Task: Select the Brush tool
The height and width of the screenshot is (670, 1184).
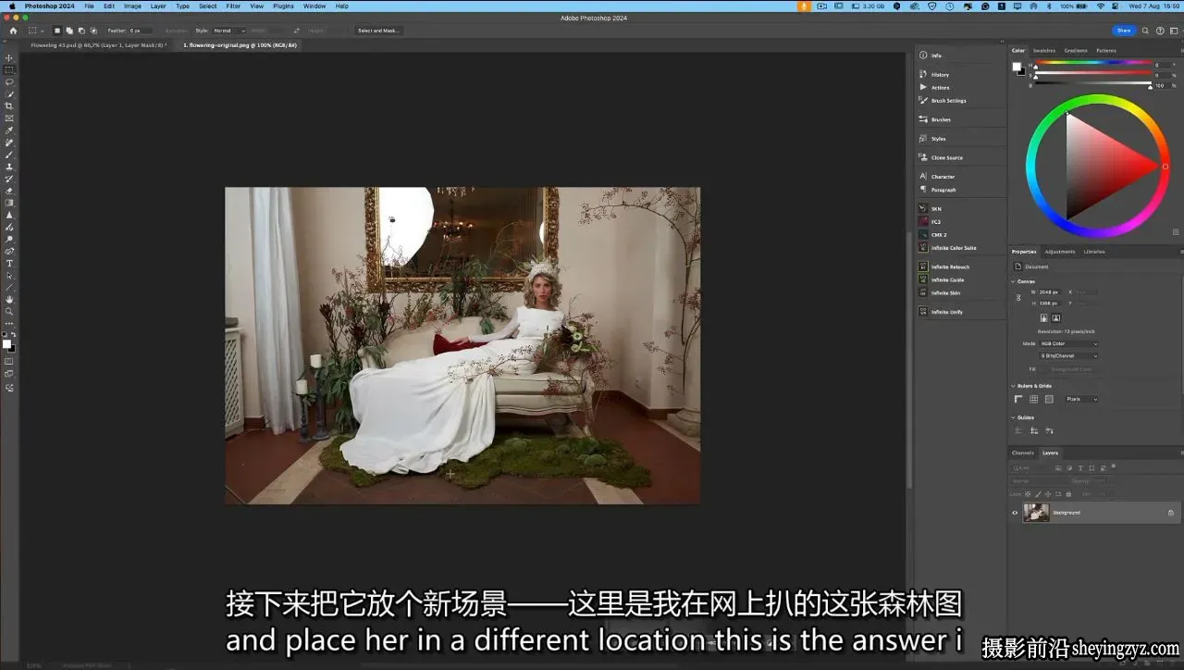Action: pyautogui.click(x=9, y=155)
